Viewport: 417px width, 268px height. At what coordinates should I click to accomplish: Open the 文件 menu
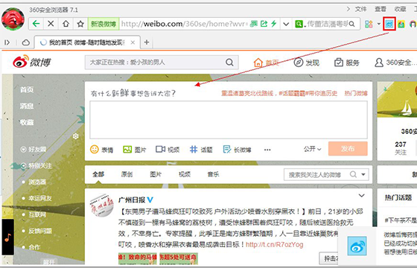[x=360, y=9]
